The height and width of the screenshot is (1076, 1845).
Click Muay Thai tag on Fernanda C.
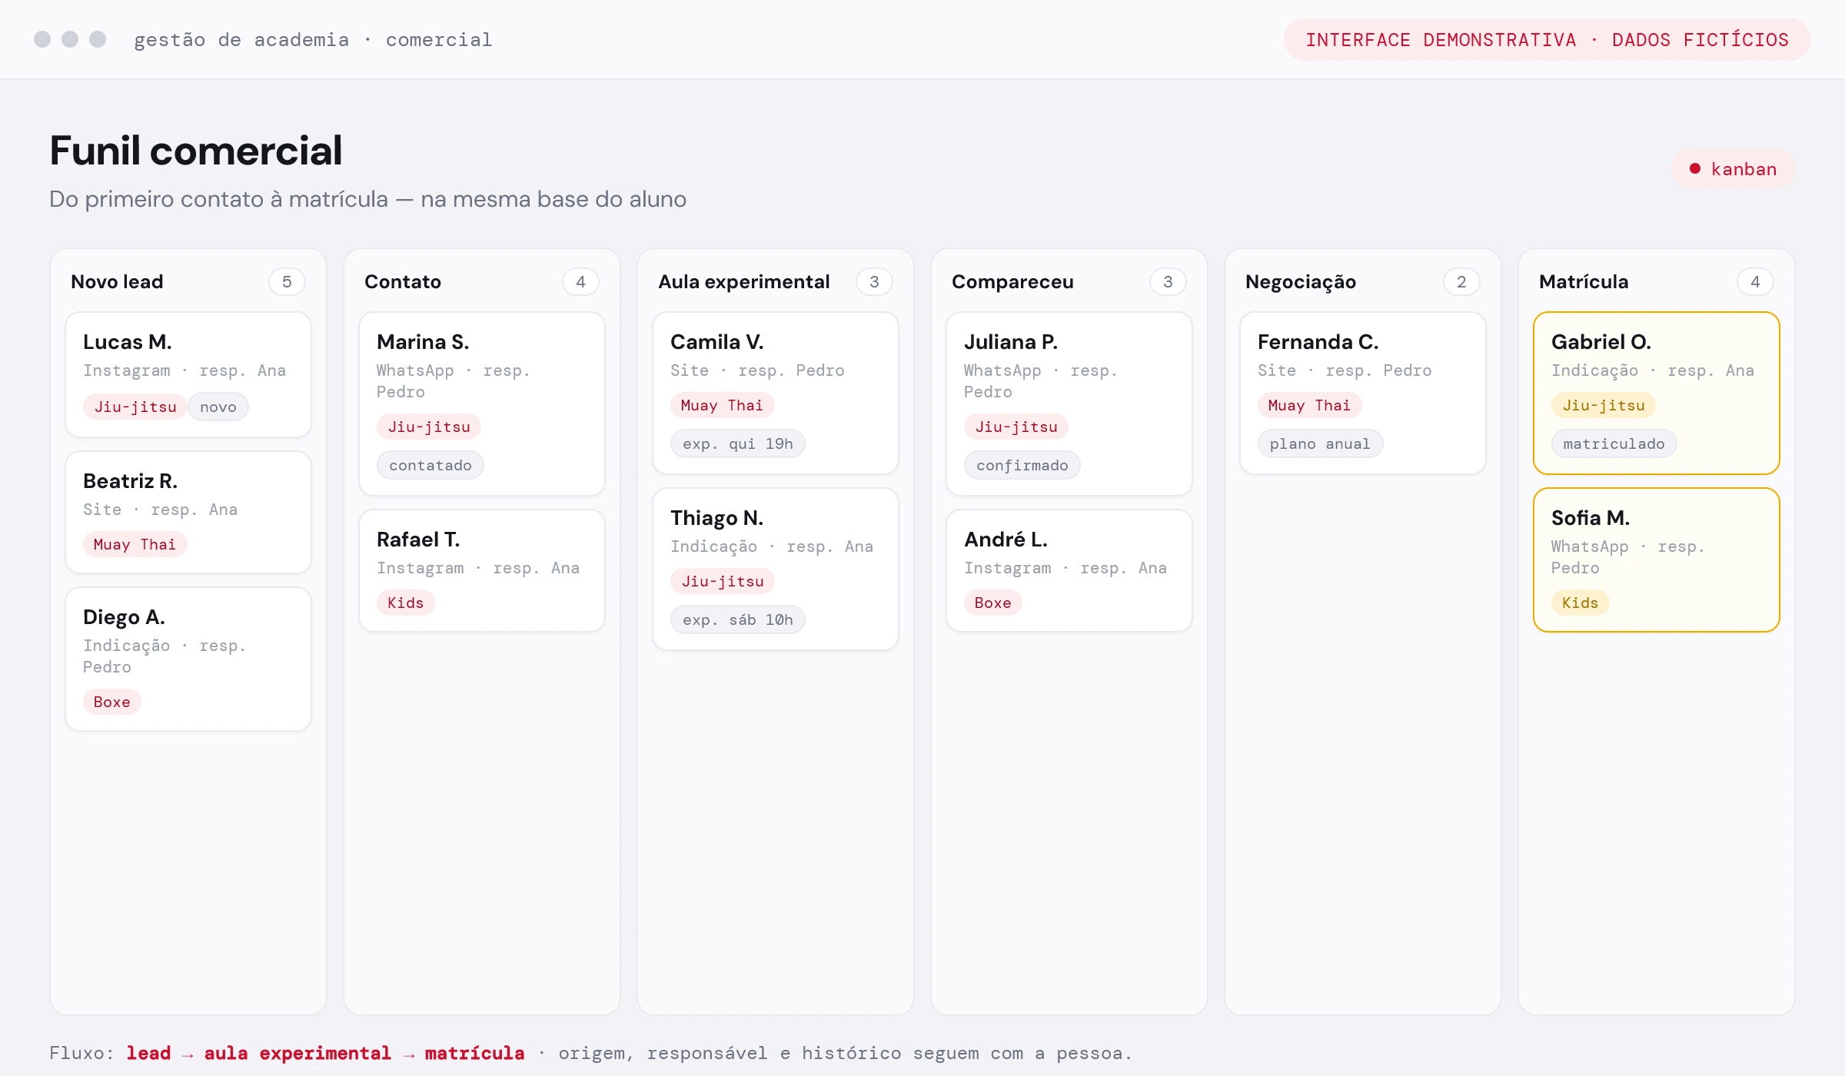coord(1309,405)
